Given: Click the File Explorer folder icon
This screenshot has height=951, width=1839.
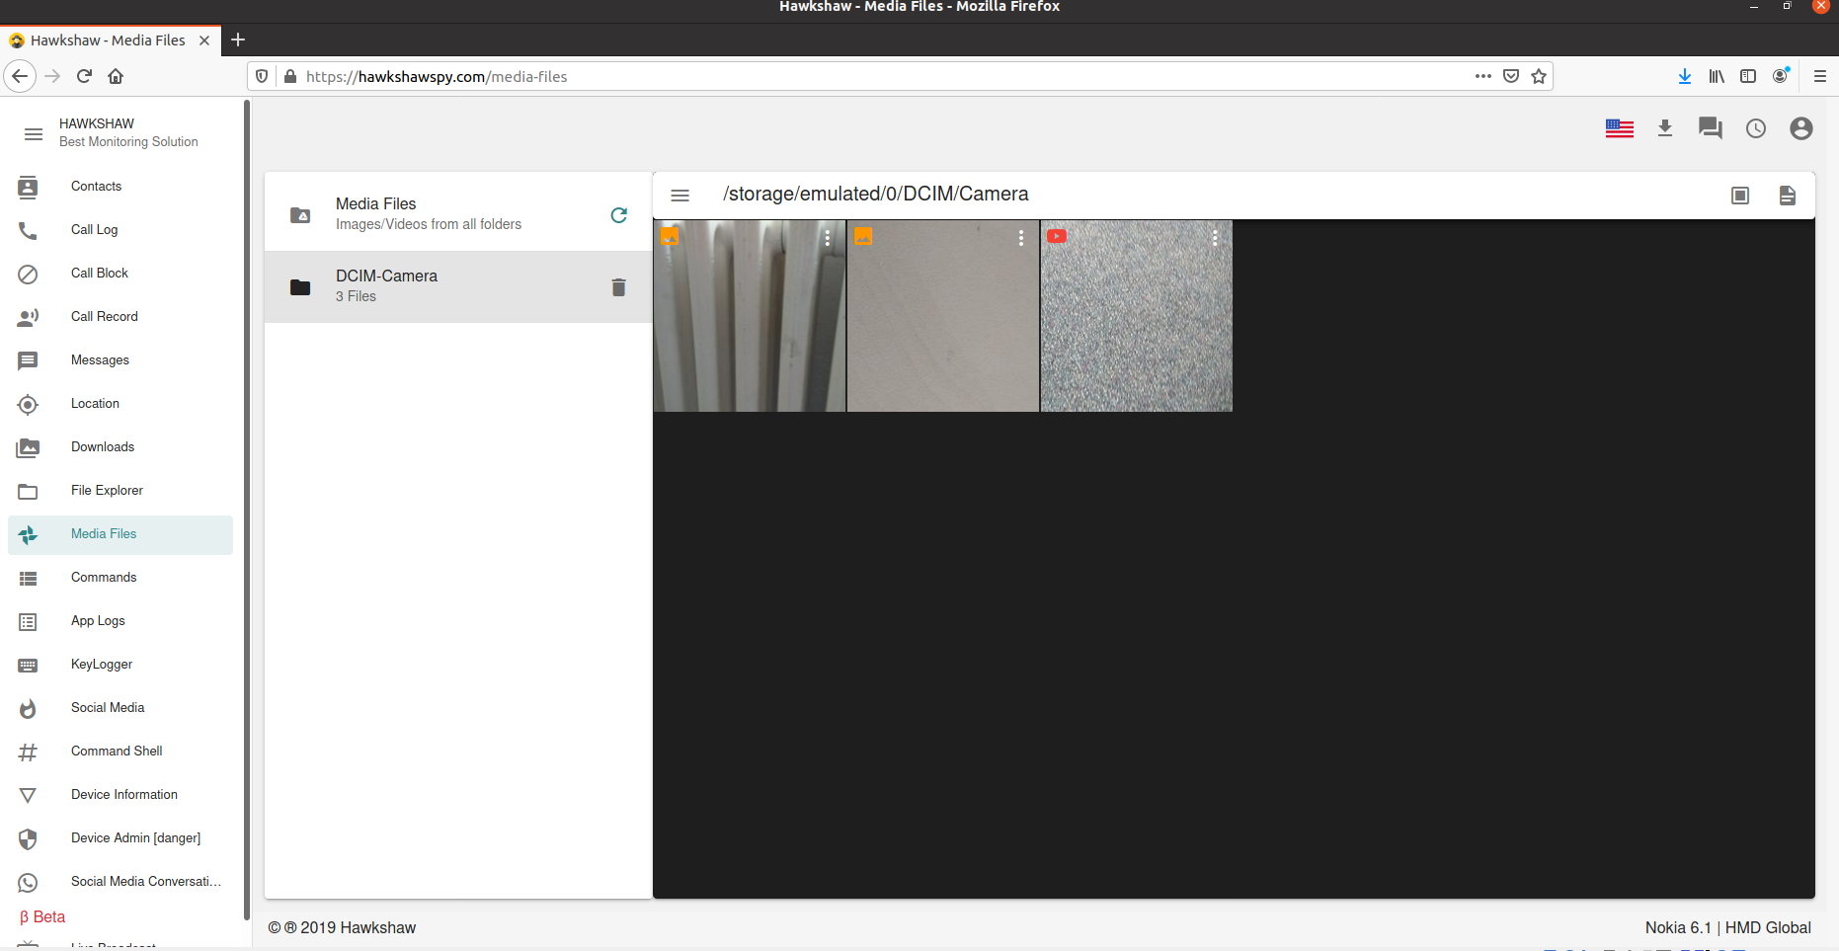Looking at the screenshot, I should click(28, 491).
